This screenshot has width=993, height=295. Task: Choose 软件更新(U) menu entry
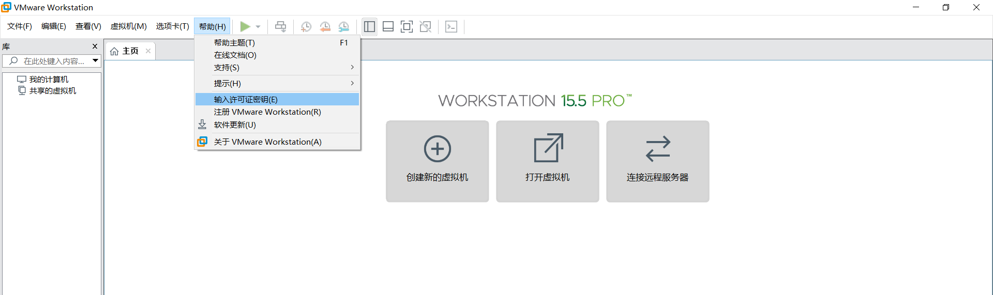point(277,125)
